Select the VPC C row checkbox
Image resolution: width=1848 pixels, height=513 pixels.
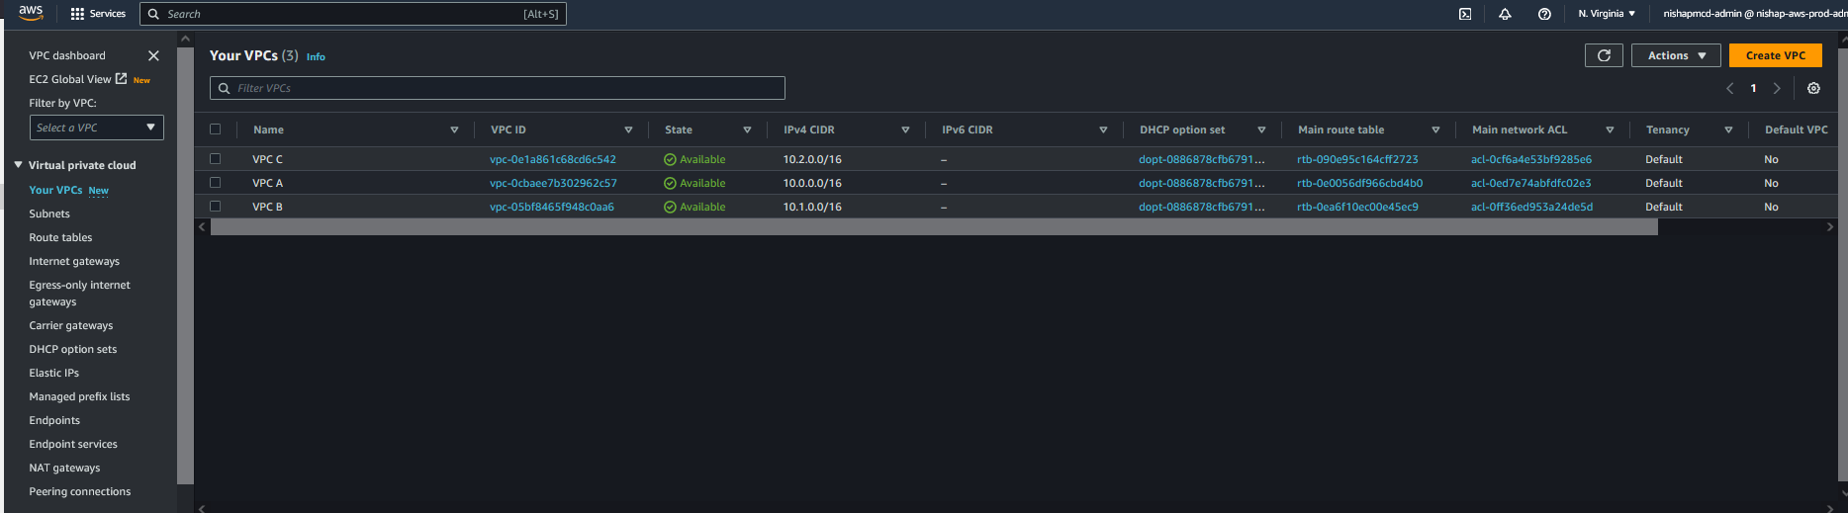click(215, 159)
